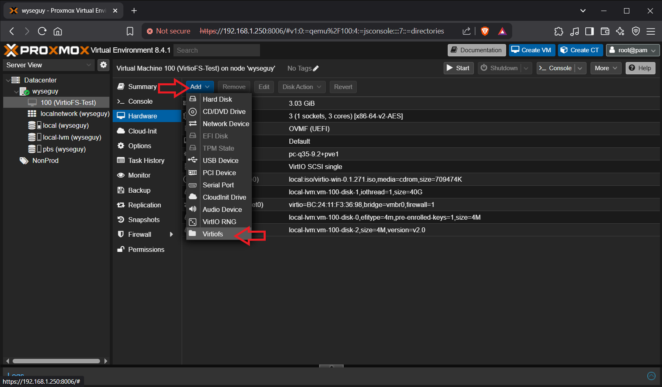
Task: Click Create VM button
Action: [532, 50]
